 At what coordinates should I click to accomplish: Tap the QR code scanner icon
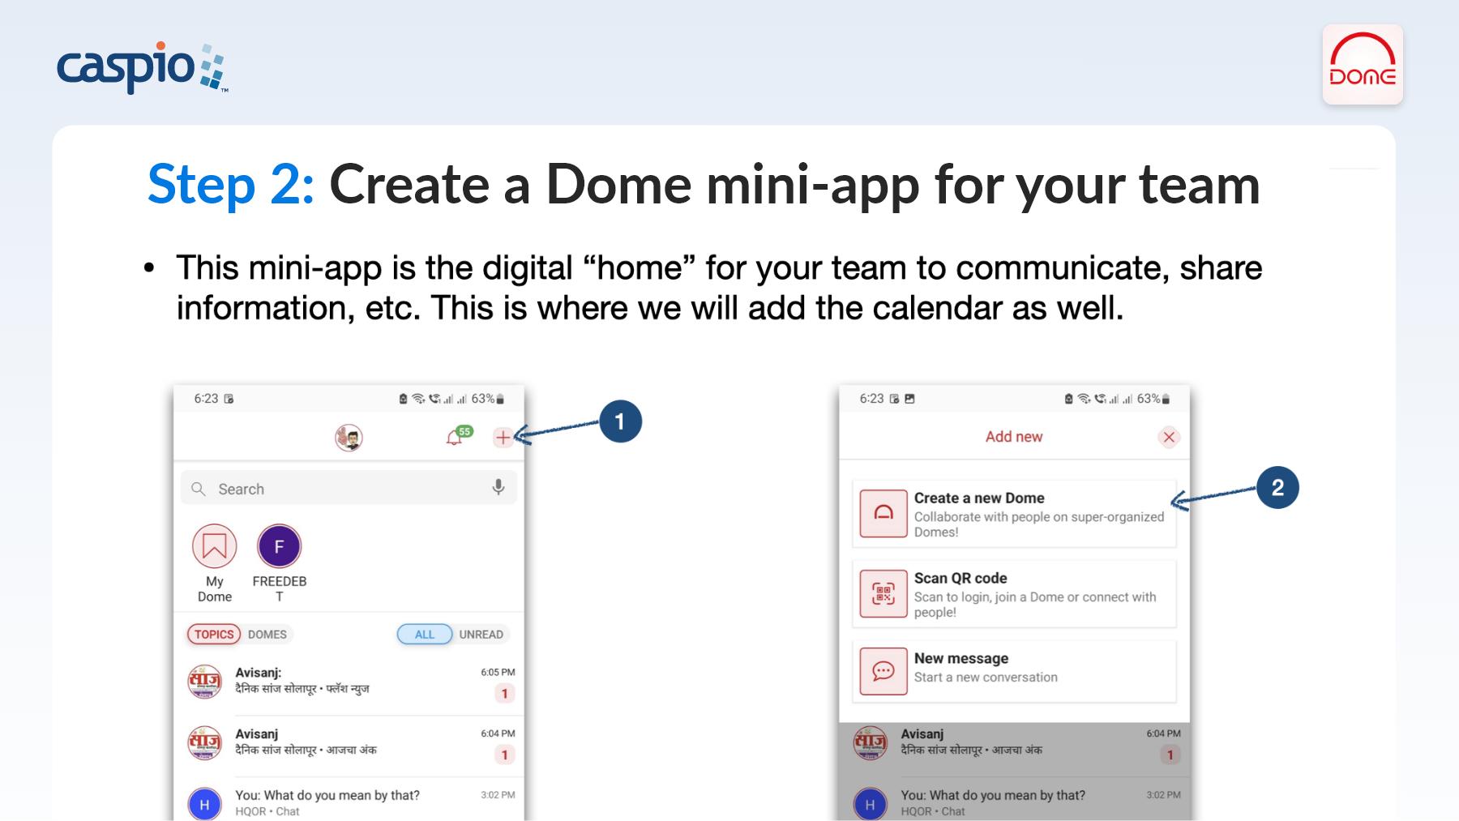pos(884,593)
